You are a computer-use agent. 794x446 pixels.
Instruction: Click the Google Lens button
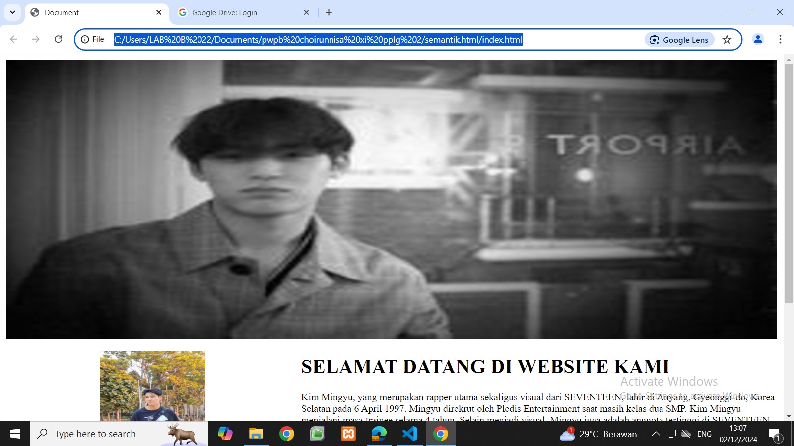coord(679,40)
